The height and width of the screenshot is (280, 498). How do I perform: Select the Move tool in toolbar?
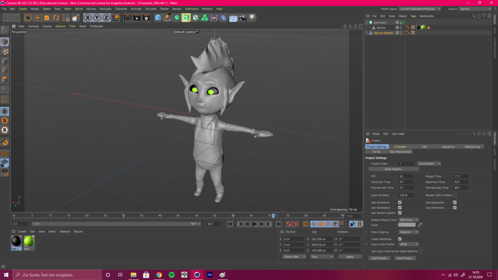coord(37,17)
